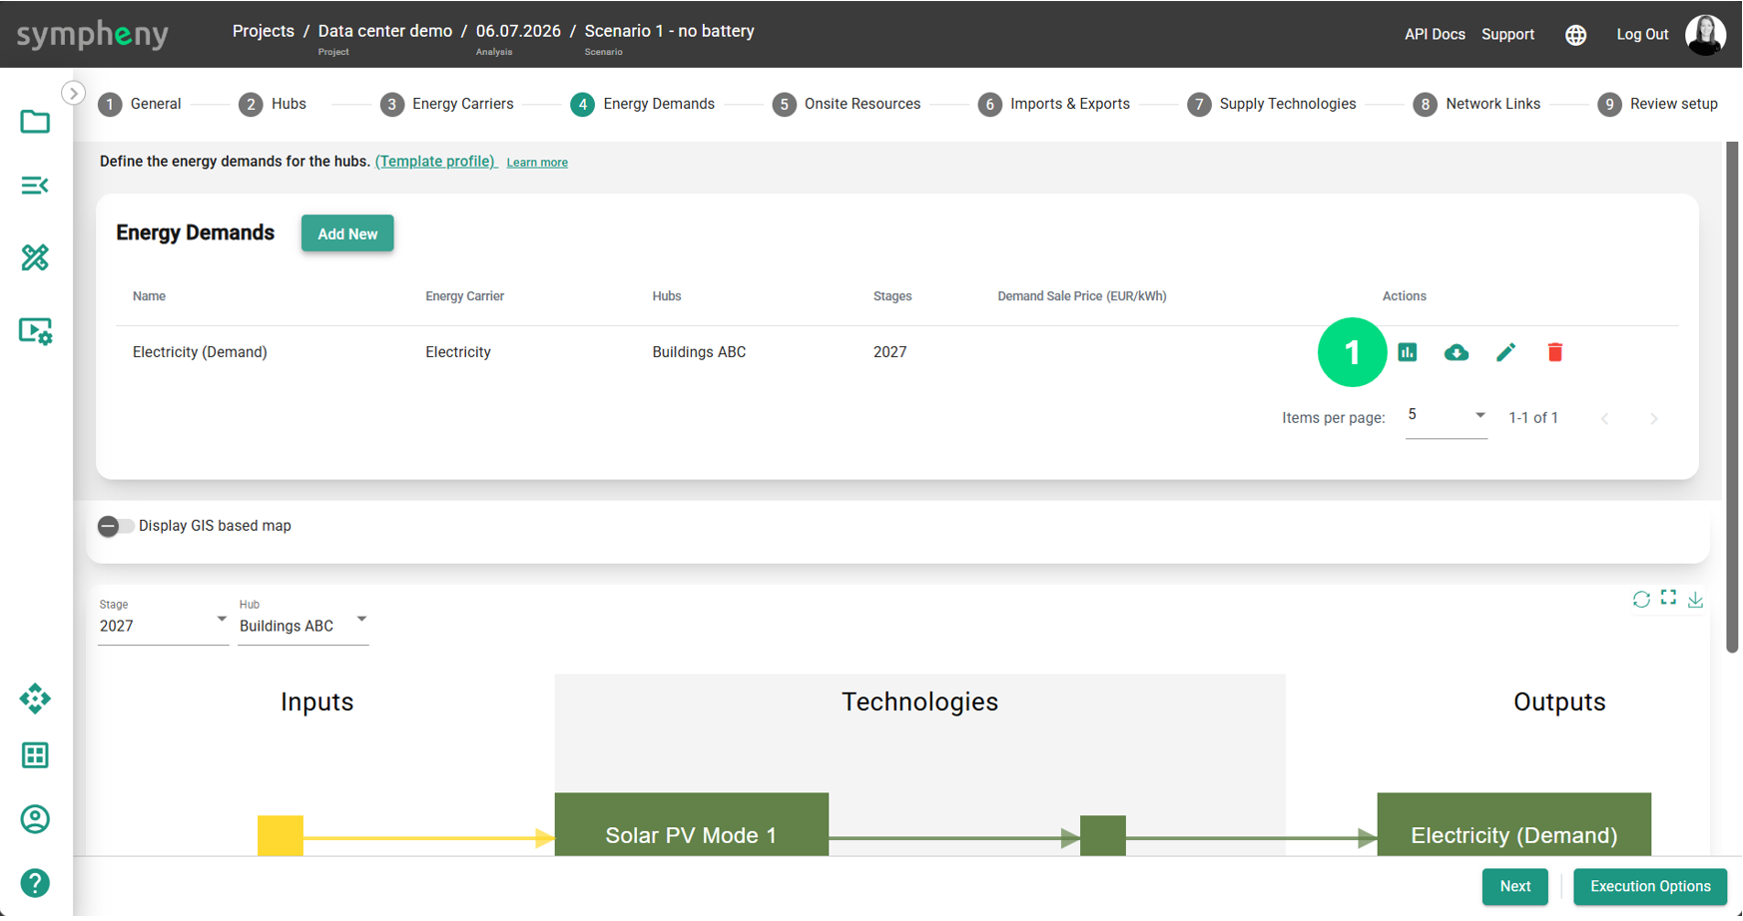Go to step 2 Hubs
1743x921 pixels.
pyautogui.click(x=273, y=104)
